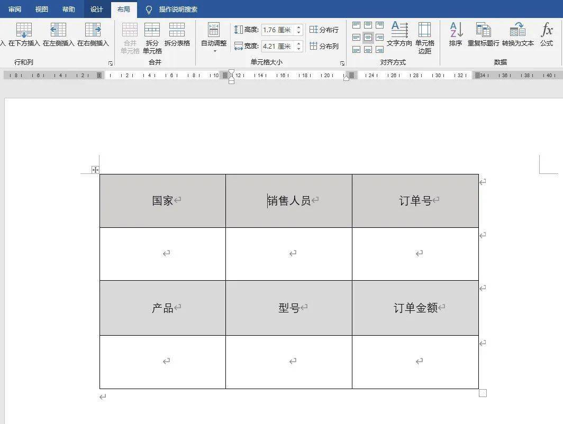Click the 操作说明搜索 tell-me search box
Screen dimensions: 563x424
tap(178, 10)
